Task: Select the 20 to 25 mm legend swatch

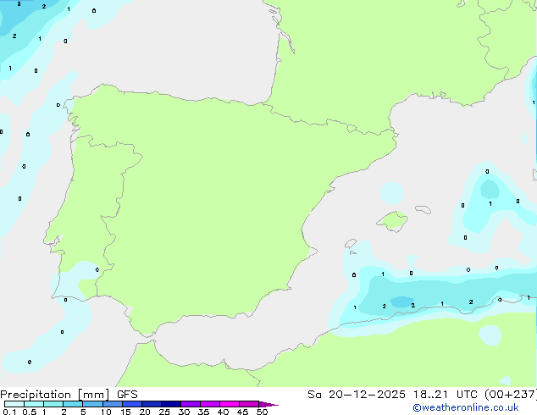Action: pos(152,404)
